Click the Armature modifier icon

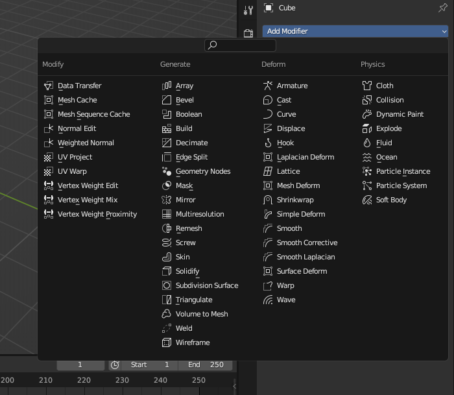(268, 86)
